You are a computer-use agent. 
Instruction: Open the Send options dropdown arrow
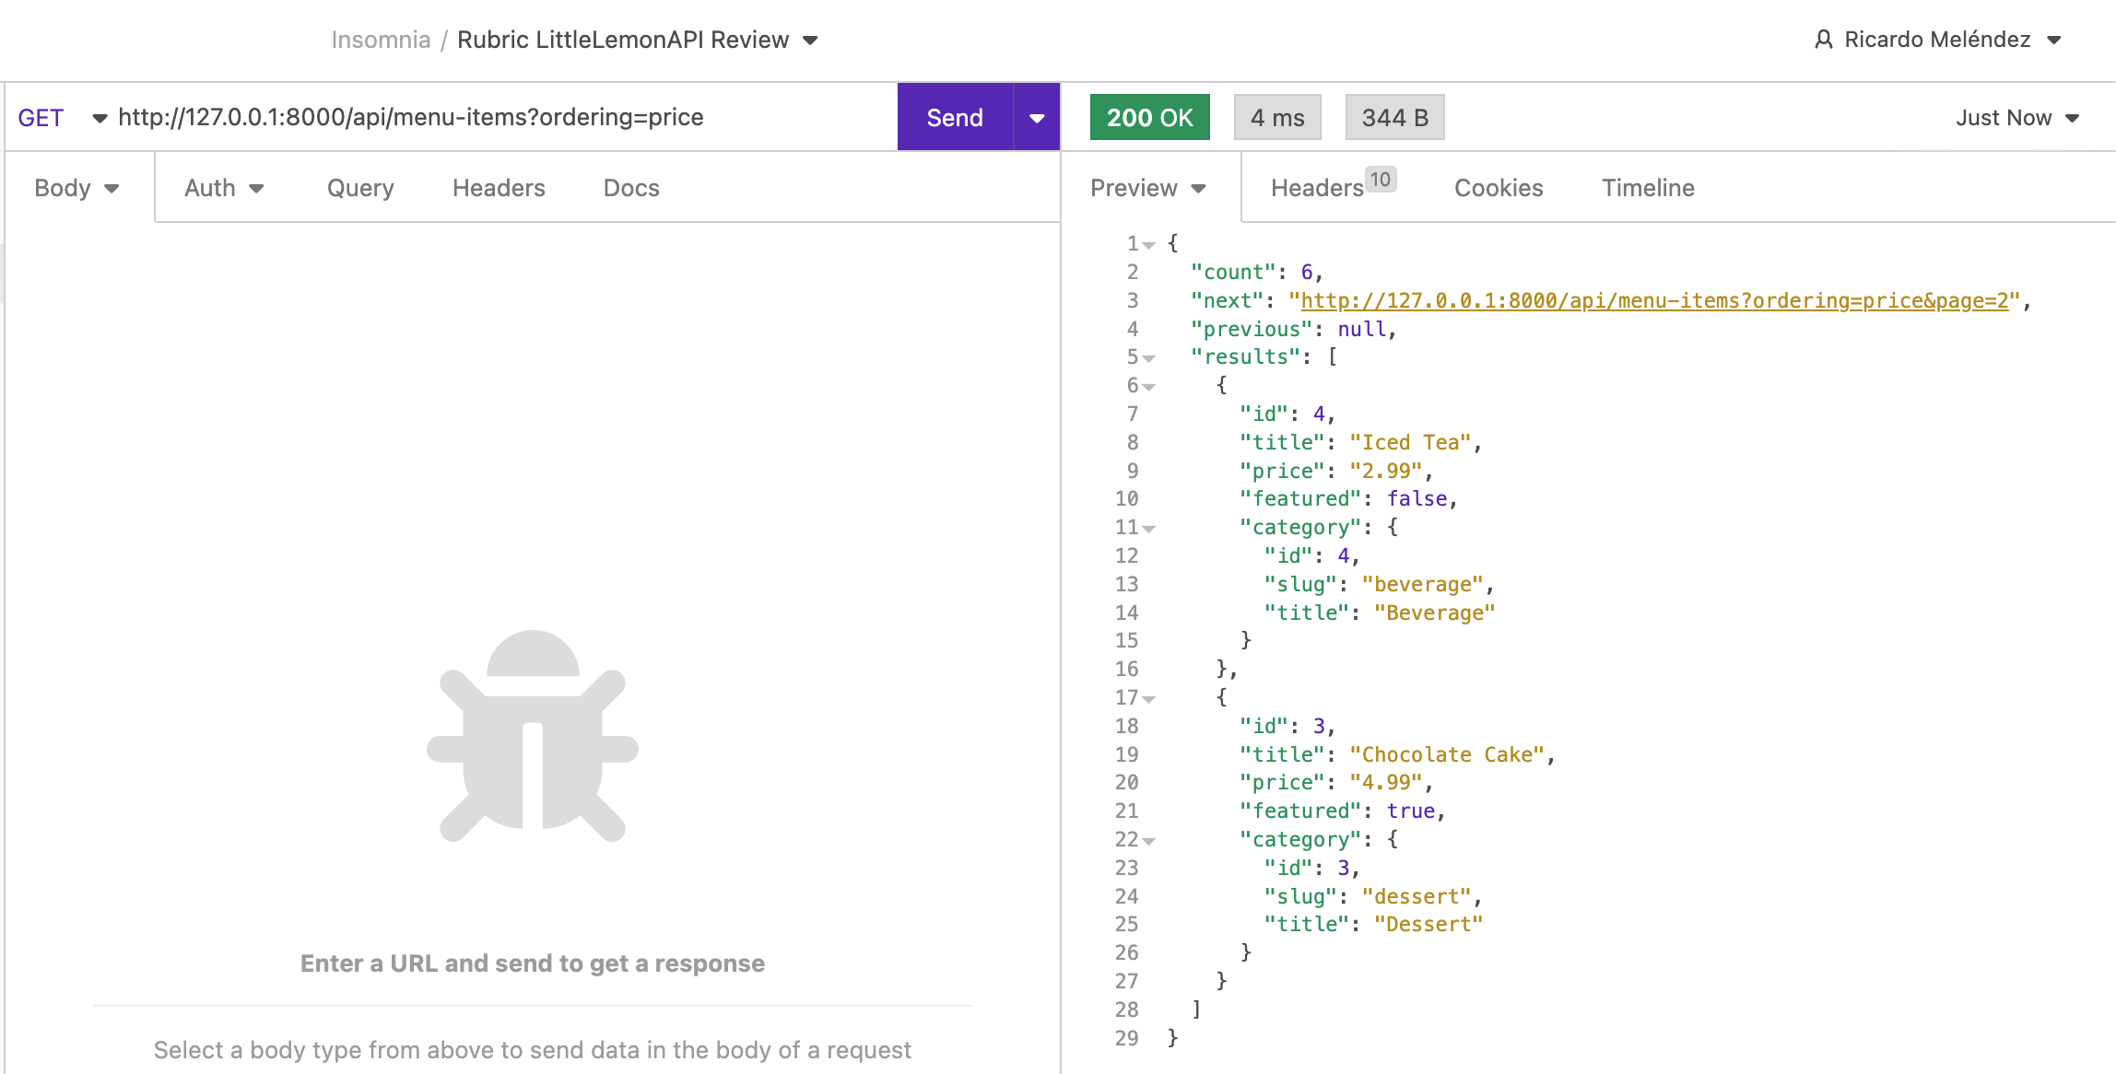tap(1037, 118)
